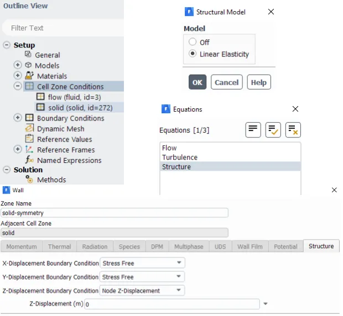343x316 pixels.
Task: Open Help in Structural Model dialog
Action: click(x=259, y=82)
